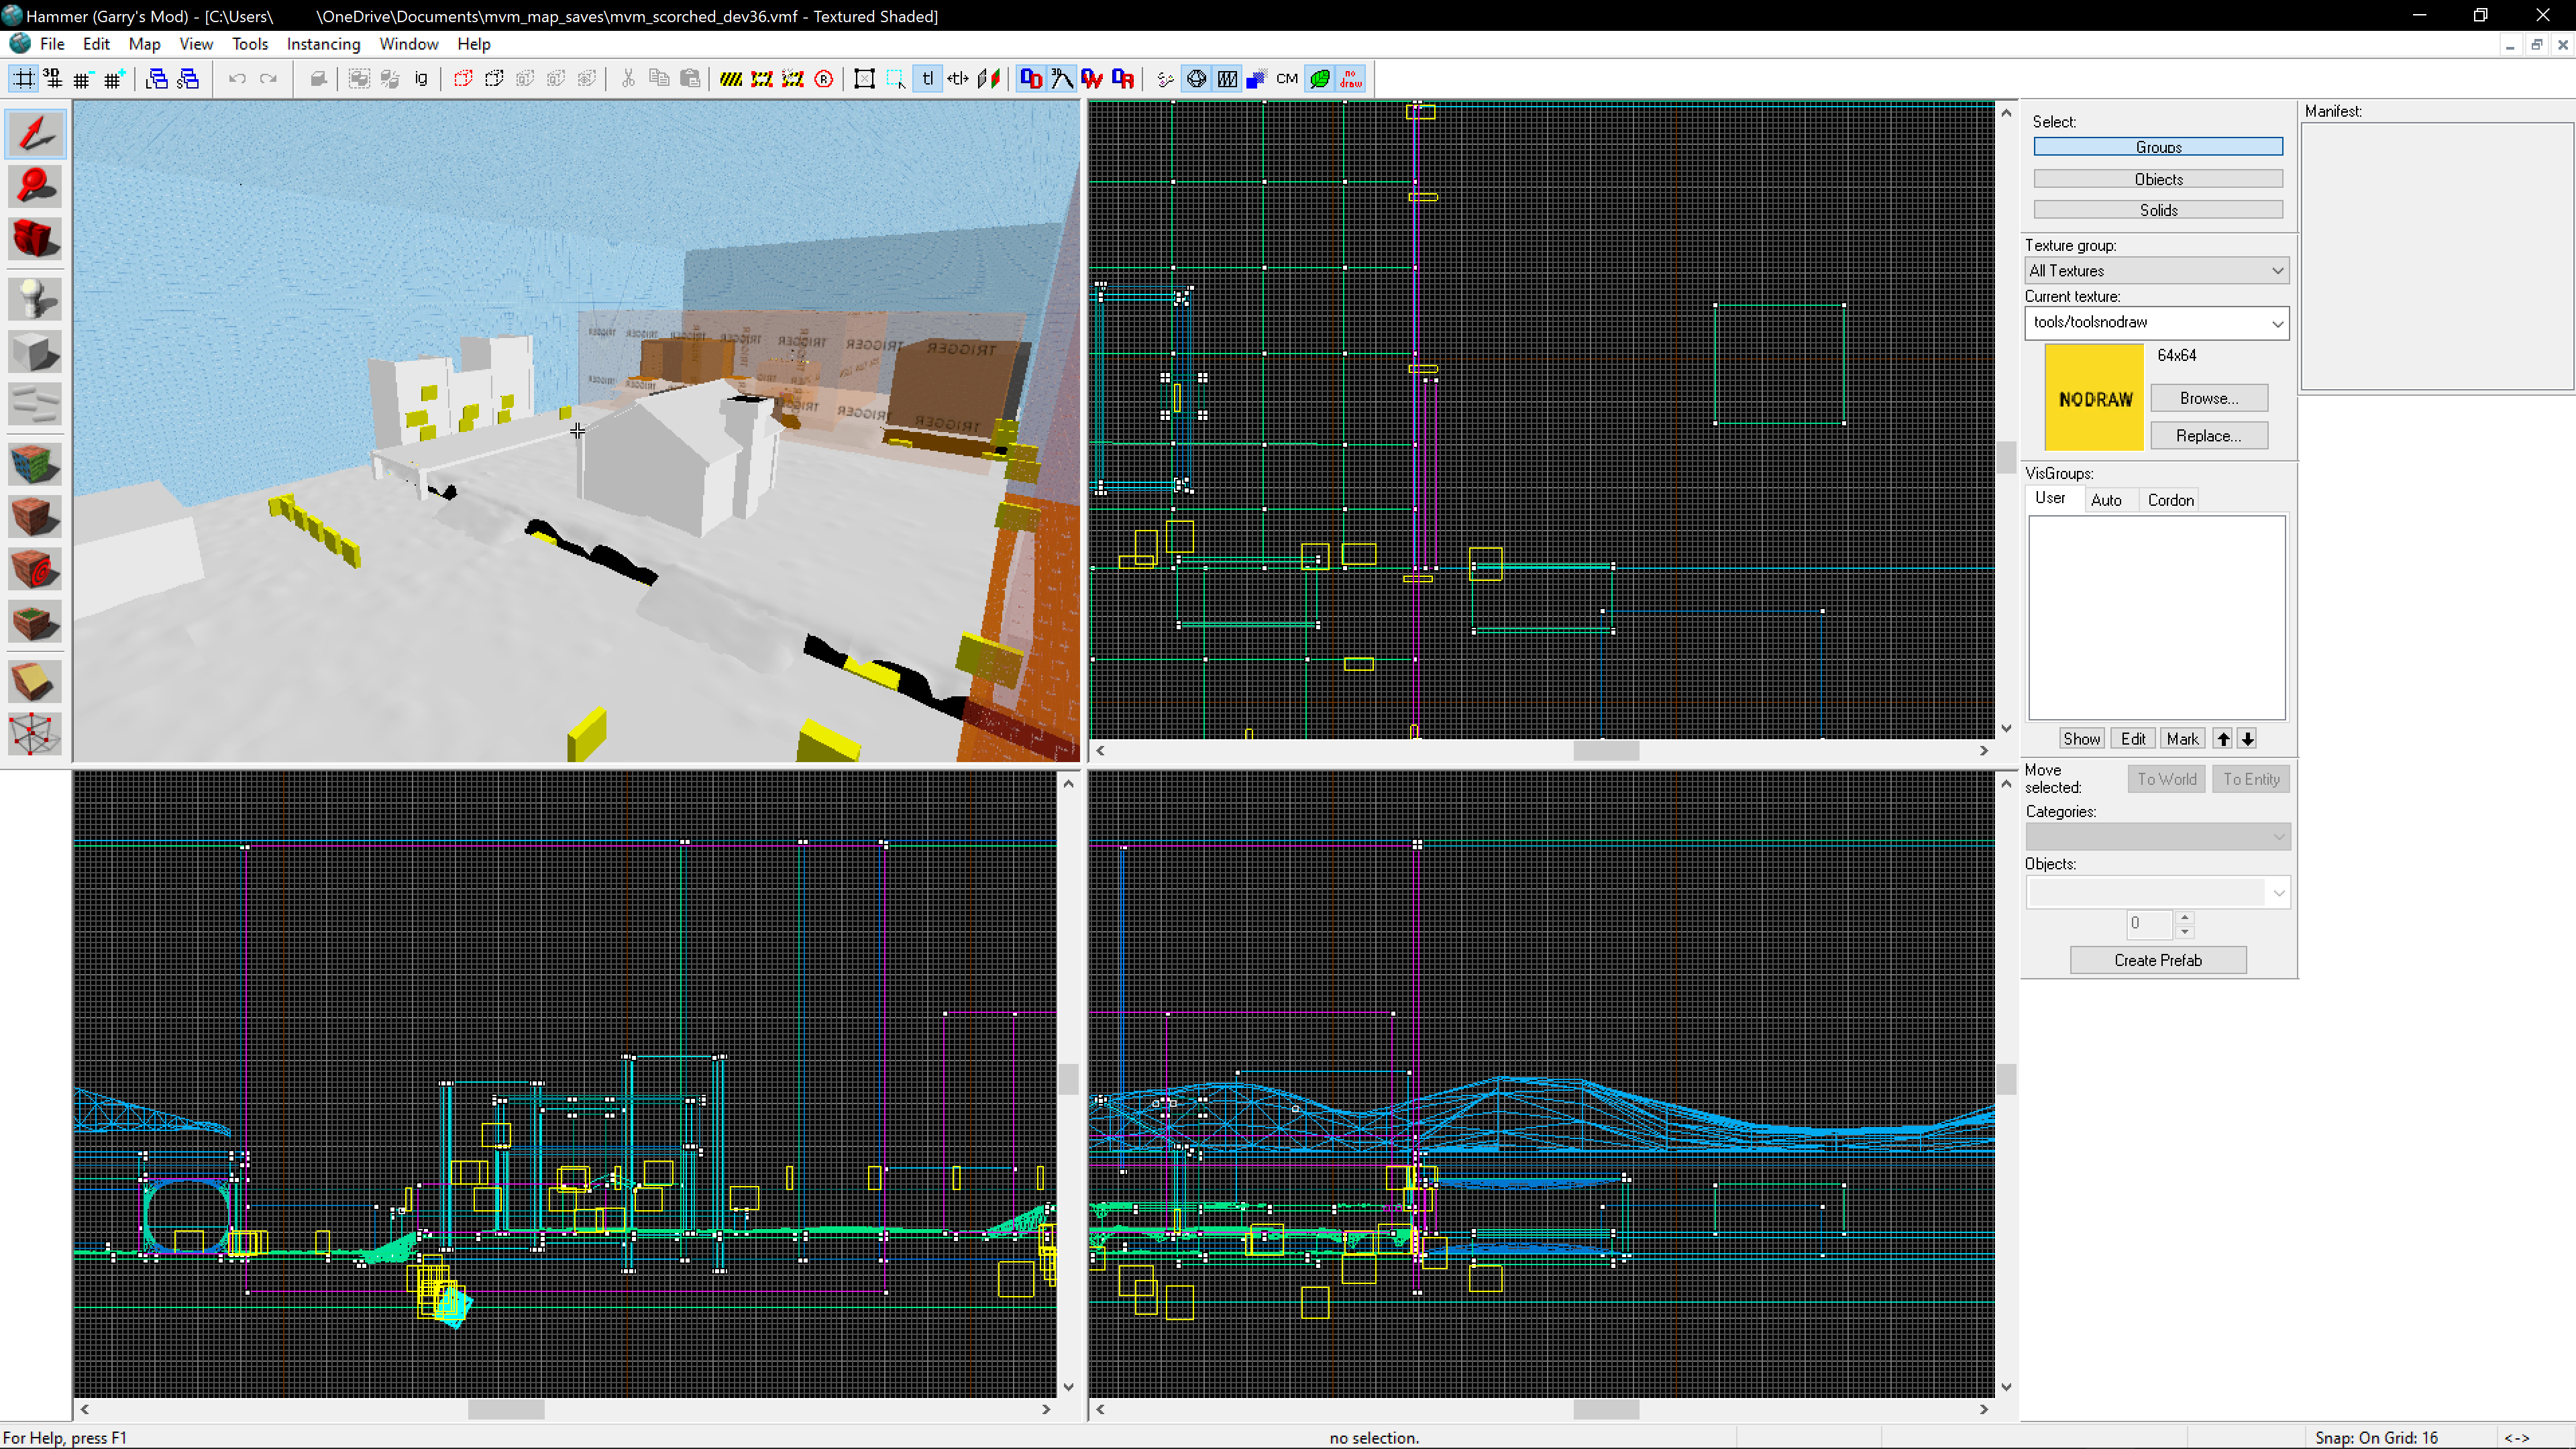Image resolution: width=2576 pixels, height=1449 pixels.
Task: Select the Objects selection mode button
Action: click(2158, 179)
